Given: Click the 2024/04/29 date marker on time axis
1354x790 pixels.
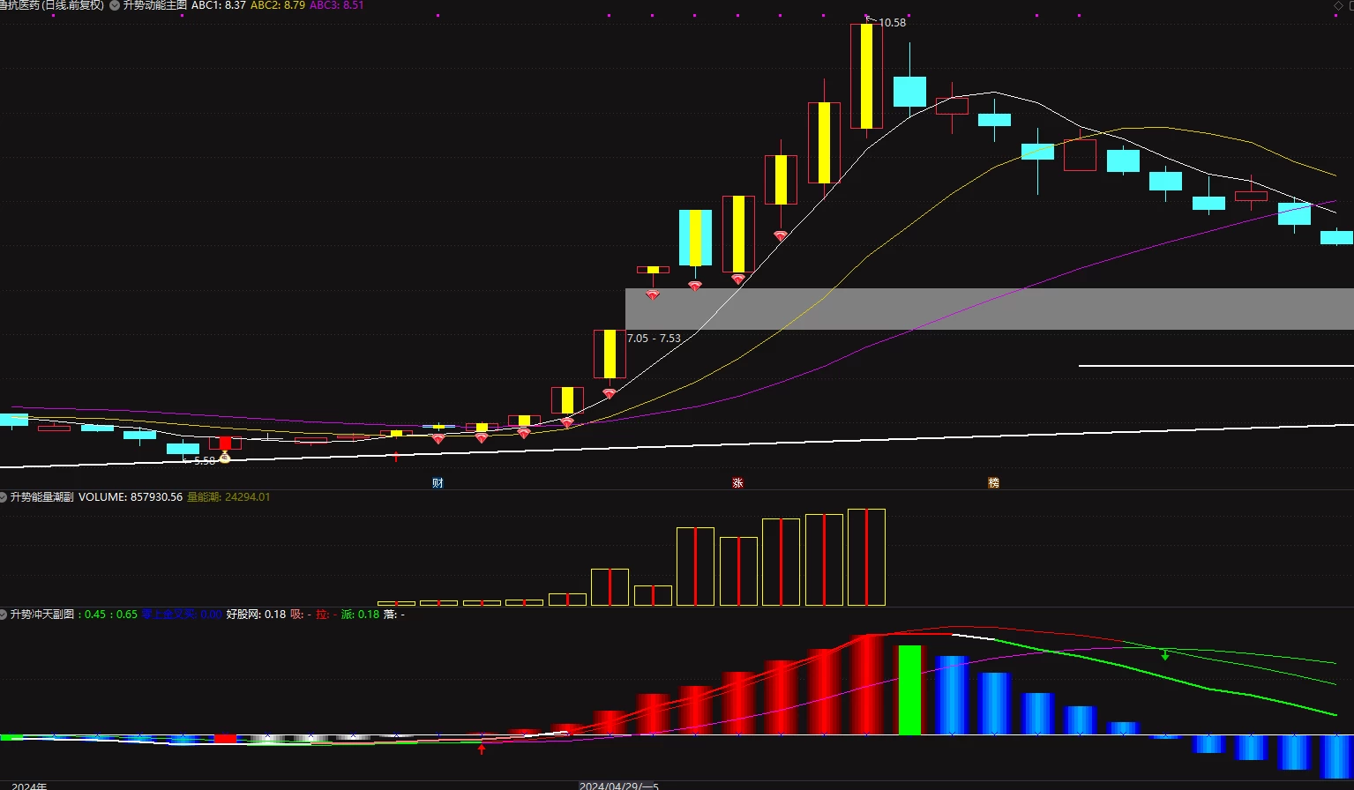Looking at the screenshot, I should point(619,786).
